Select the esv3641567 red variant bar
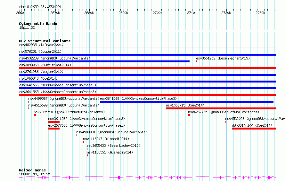 (x=54, y=122)
